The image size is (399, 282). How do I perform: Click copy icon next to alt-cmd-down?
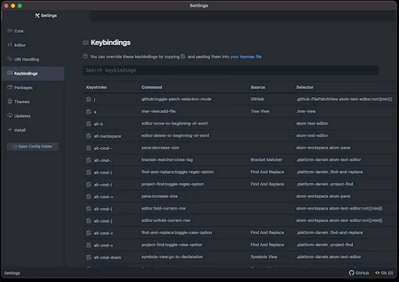pos(89,256)
